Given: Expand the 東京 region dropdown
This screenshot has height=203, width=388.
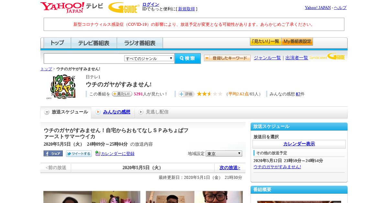Looking at the screenshot, I should coord(224,154).
